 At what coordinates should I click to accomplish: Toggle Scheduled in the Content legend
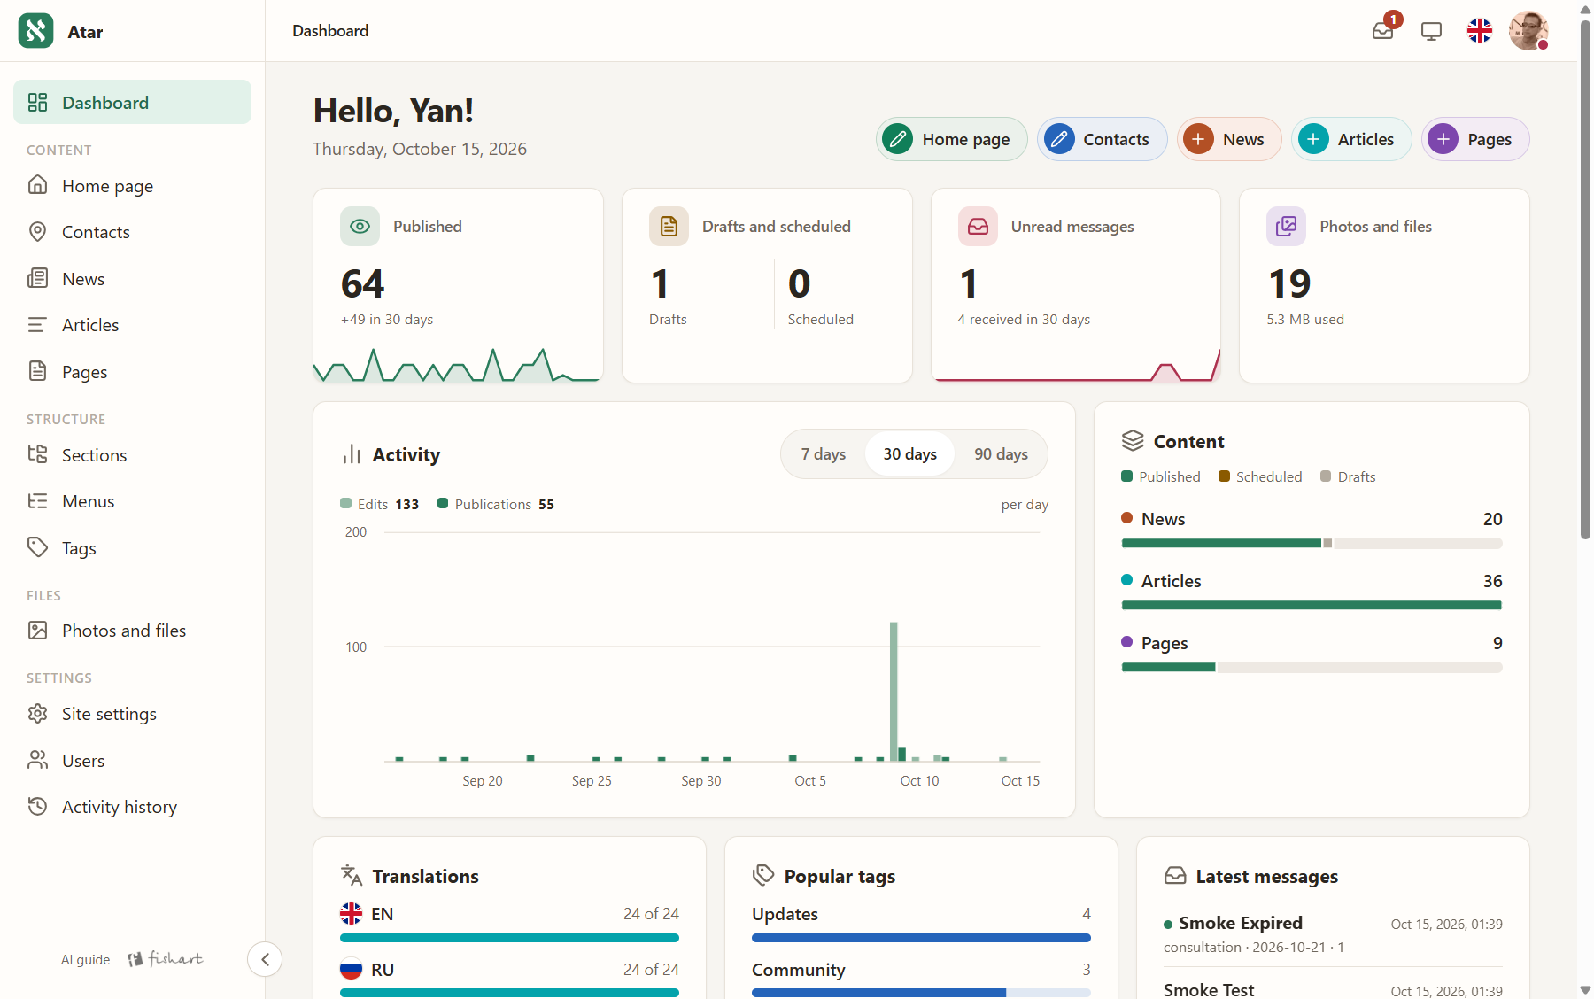coord(1260,476)
